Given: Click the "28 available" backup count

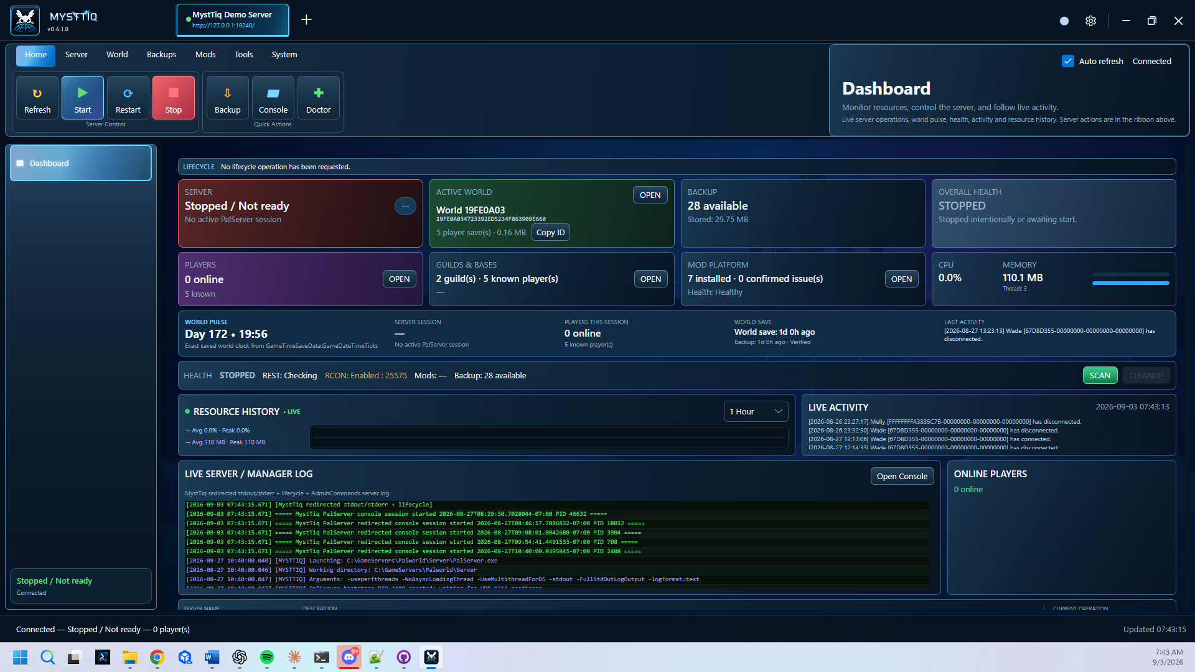Looking at the screenshot, I should 718,206.
